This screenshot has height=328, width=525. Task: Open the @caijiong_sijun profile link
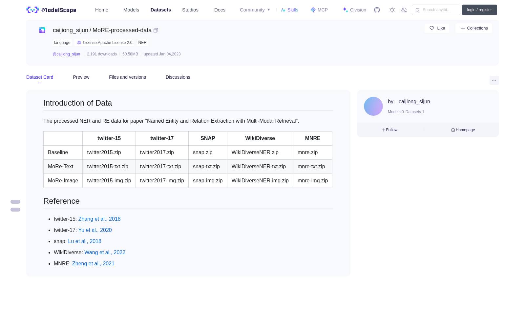click(x=66, y=54)
